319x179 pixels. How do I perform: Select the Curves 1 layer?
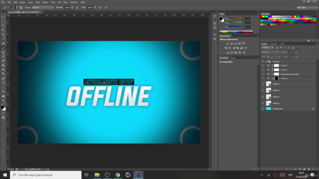[289, 79]
